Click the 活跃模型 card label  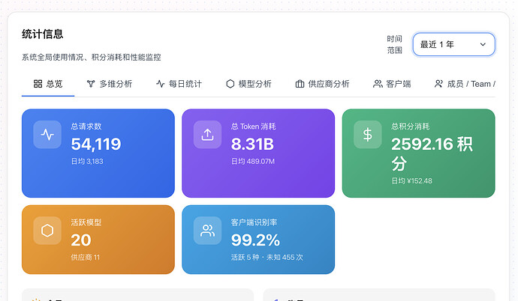(86, 222)
